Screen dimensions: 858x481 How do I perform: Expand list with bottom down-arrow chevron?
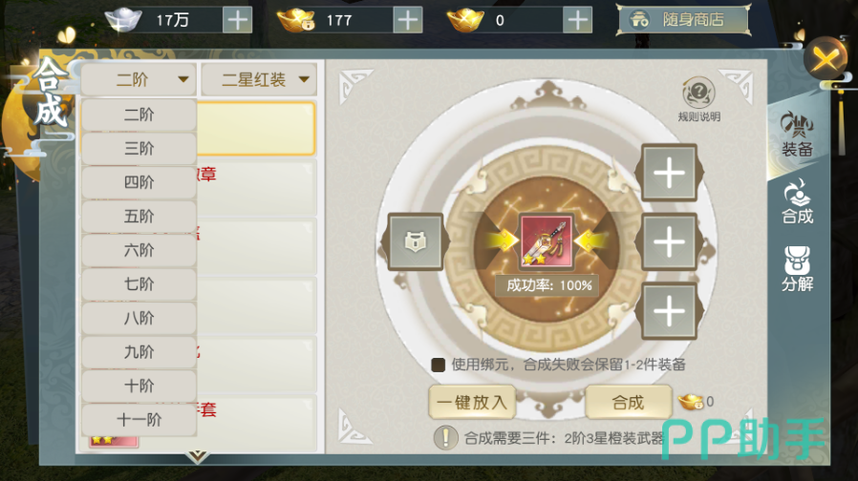pyautogui.click(x=198, y=456)
